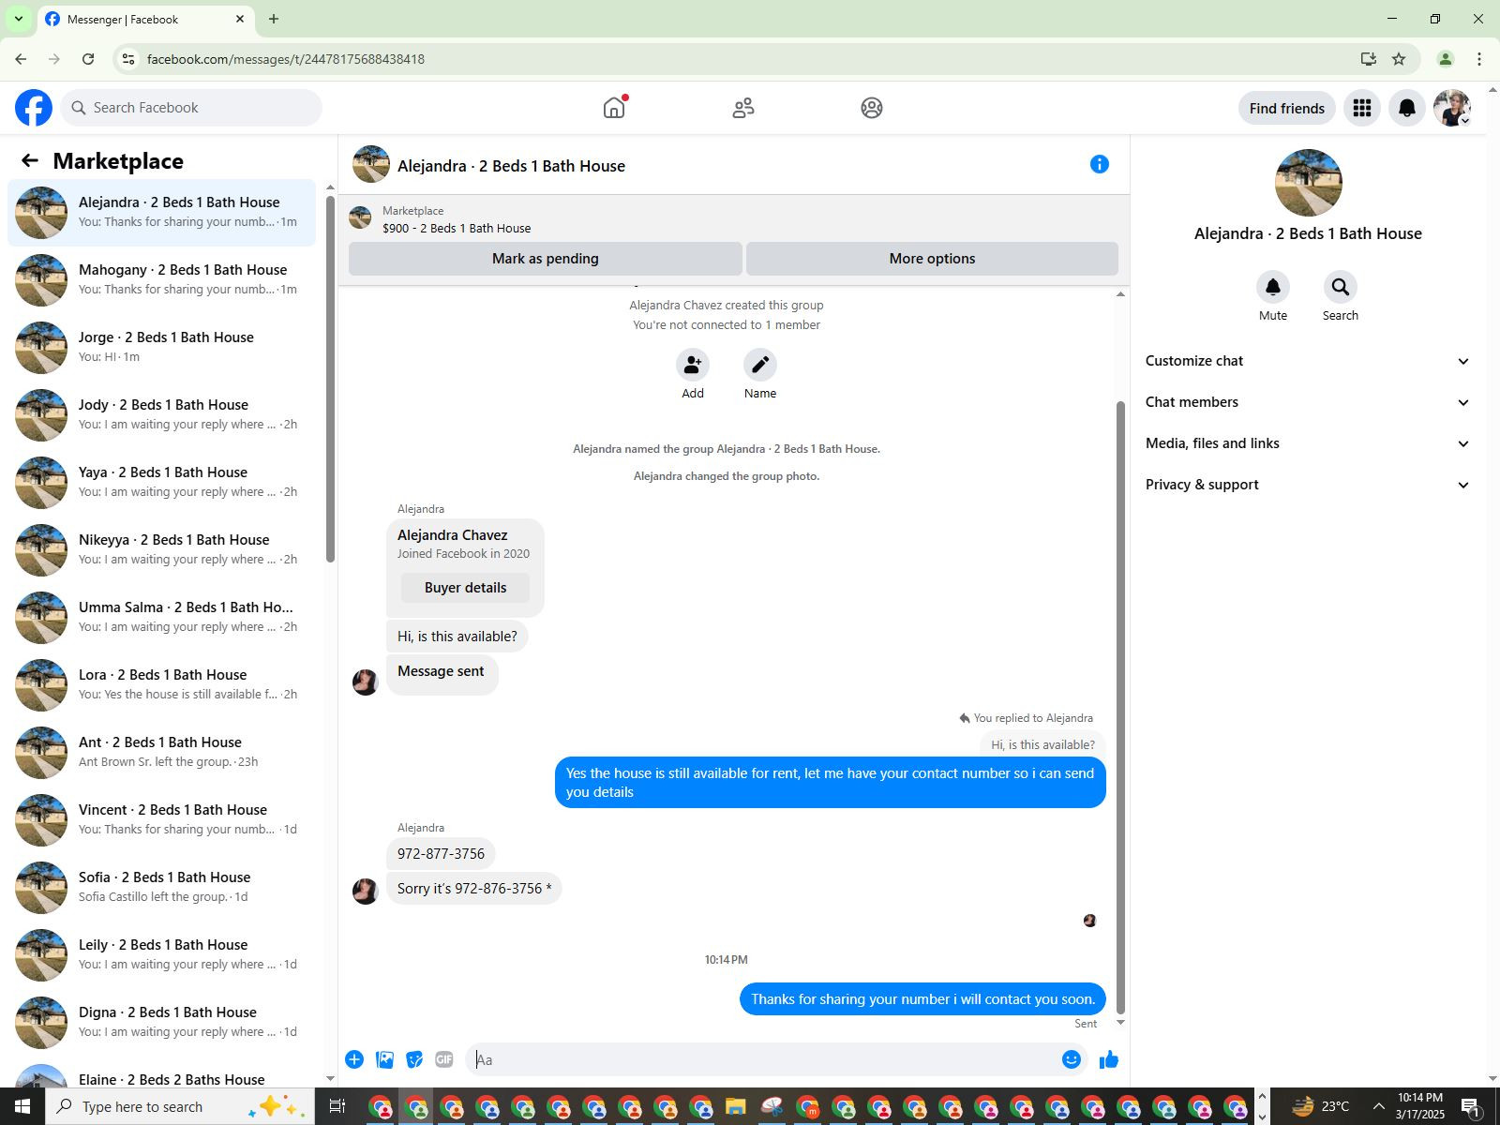Open the notifications bell in header

(1407, 108)
